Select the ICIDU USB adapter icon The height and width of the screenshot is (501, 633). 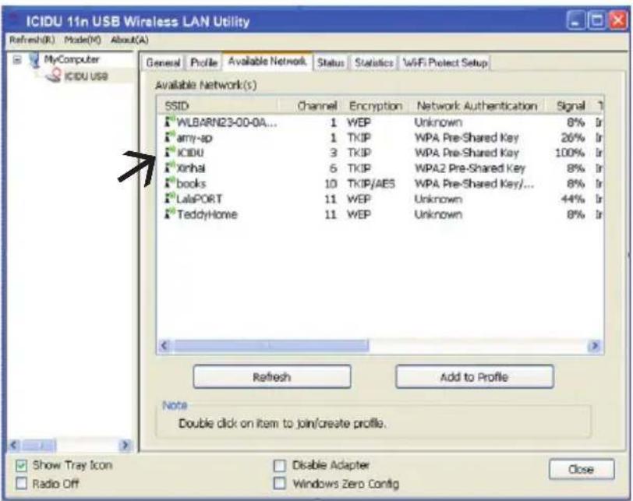point(53,75)
